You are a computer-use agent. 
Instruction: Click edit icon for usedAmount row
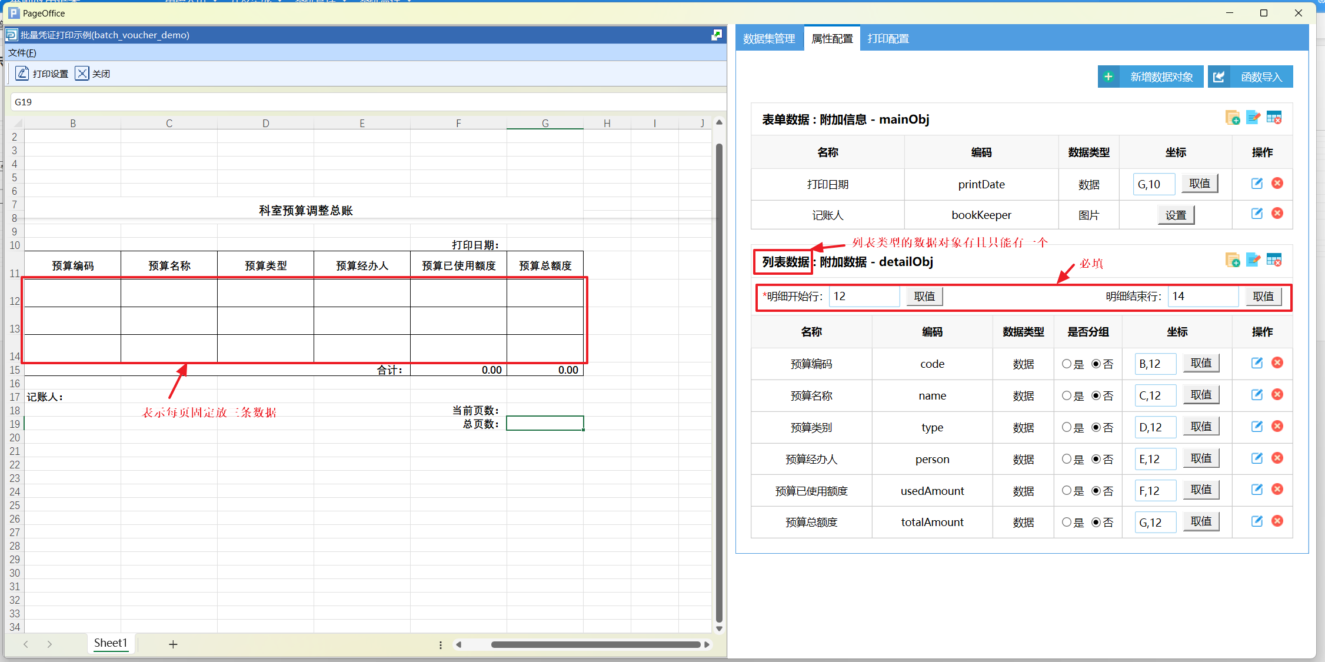point(1257,490)
